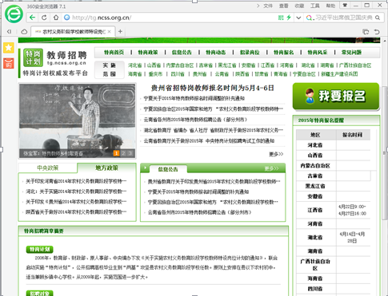The height and width of the screenshot is (296, 388).
Task: Click the lightning speed-mode icon
Action: pos(289,18)
